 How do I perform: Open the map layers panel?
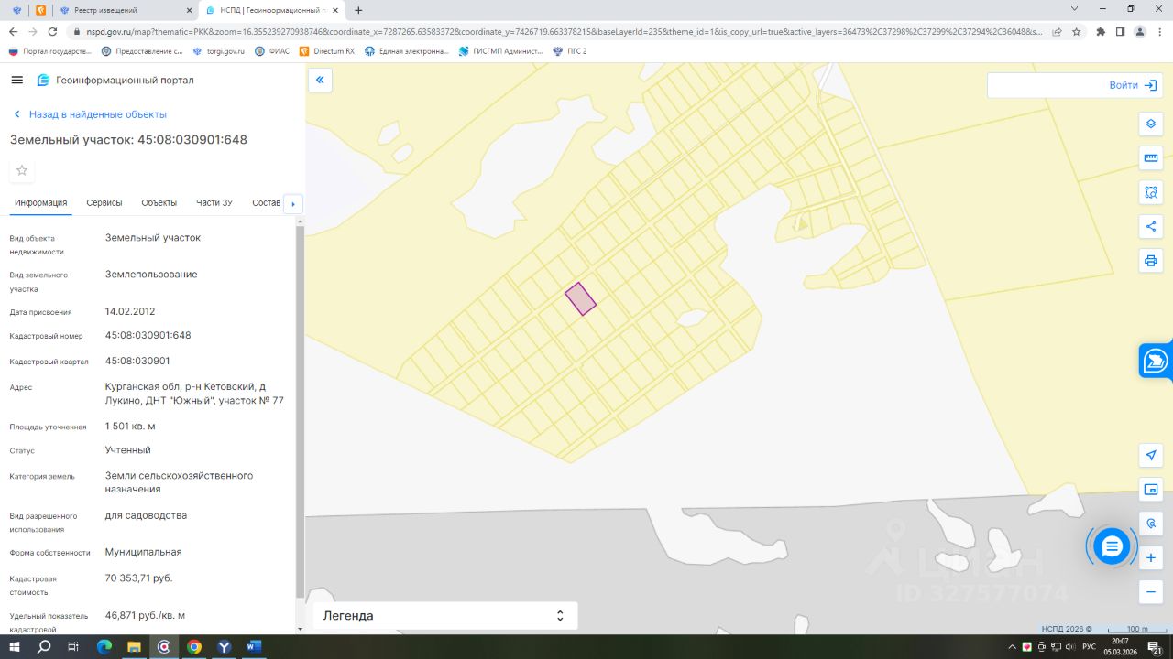tap(1151, 124)
